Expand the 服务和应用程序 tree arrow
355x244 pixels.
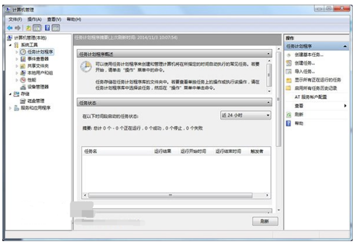click(x=10, y=108)
